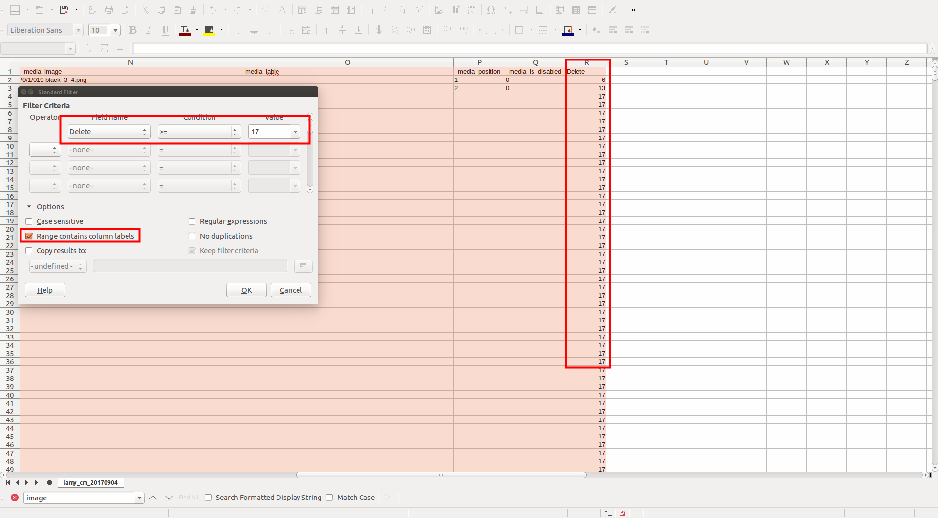Image resolution: width=938 pixels, height=518 pixels.
Task: Enable the Regular expressions checkbox
Action: click(192, 221)
